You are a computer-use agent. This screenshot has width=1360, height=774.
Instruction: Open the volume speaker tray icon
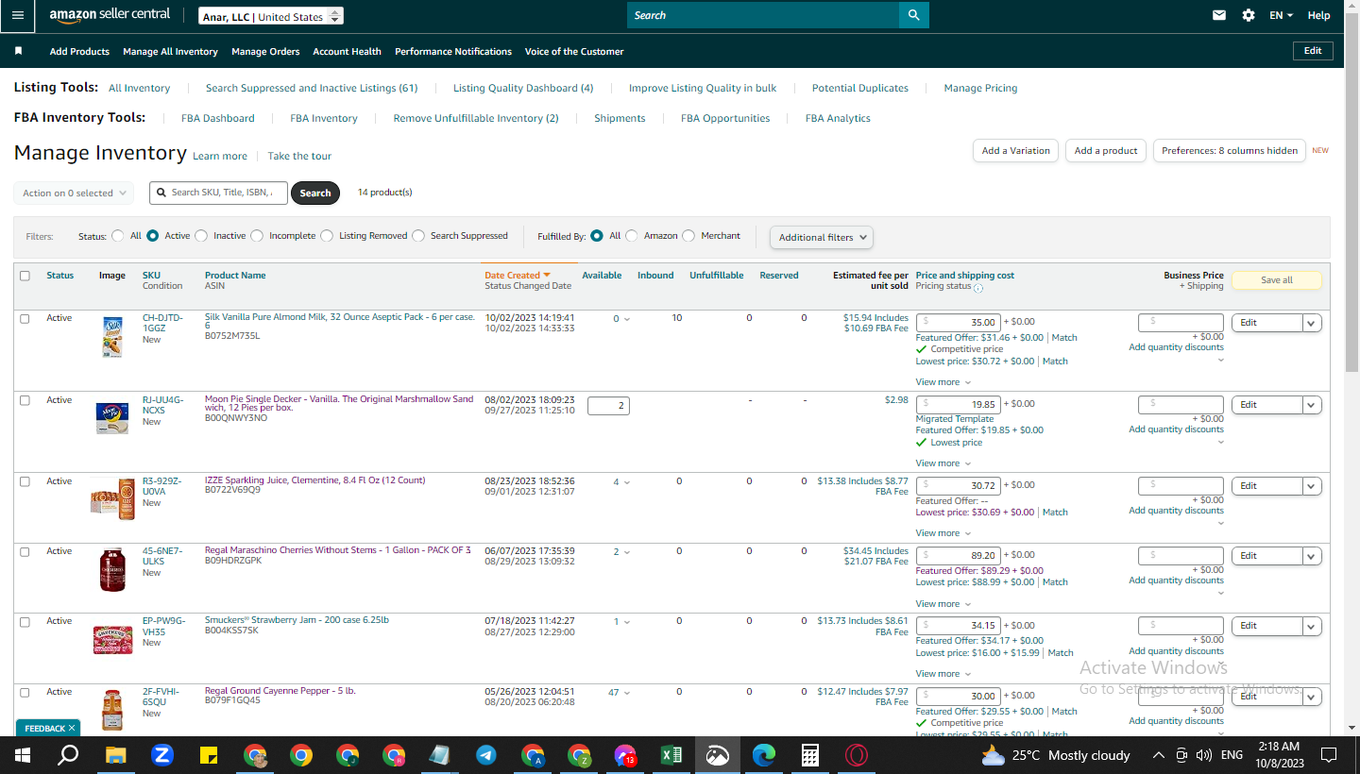coord(1203,755)
